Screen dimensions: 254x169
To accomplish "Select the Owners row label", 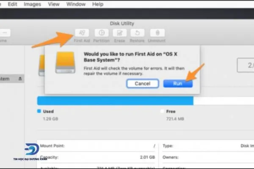I will point(171,157).
